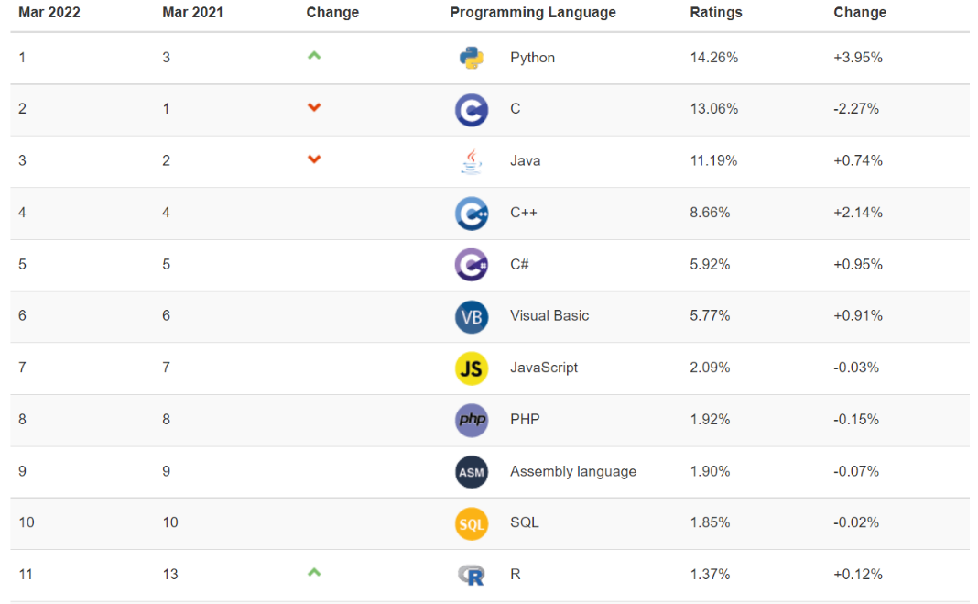The width and height of the screenshot is (978, 604).
Task: Click the Ratings column header
Action: (716, 13)
